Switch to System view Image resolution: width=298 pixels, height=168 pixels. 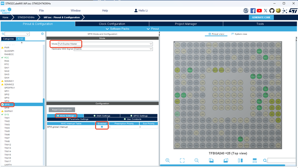[x=239, y=34]
